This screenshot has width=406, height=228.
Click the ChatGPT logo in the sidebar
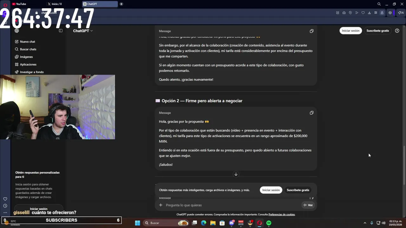click(17, 31)
